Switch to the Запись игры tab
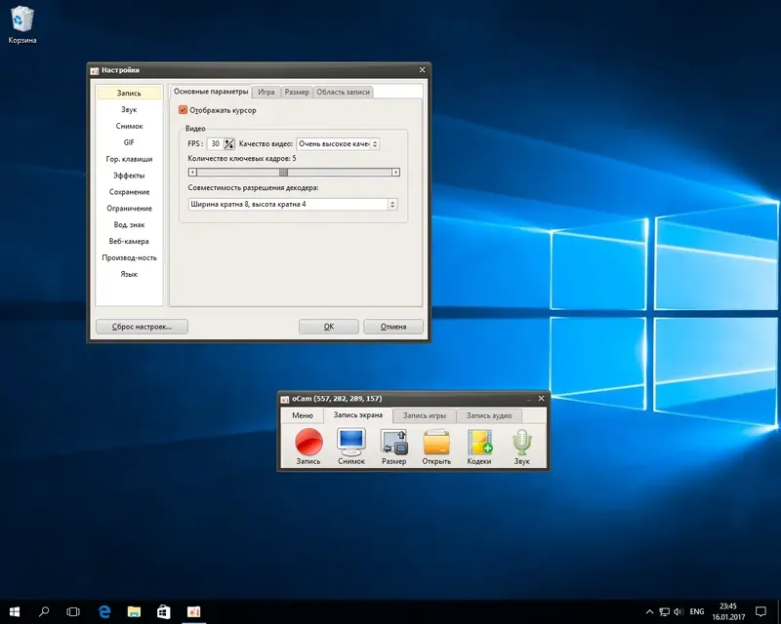Screen dimensions: 781x624 (x=424, y=415)
